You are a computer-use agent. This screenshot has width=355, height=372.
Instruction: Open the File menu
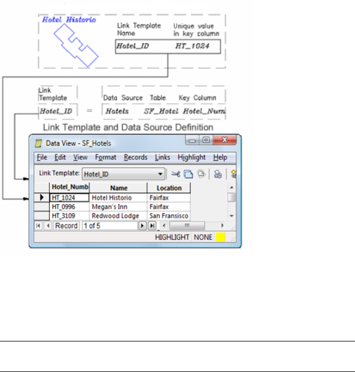[42, 157]
